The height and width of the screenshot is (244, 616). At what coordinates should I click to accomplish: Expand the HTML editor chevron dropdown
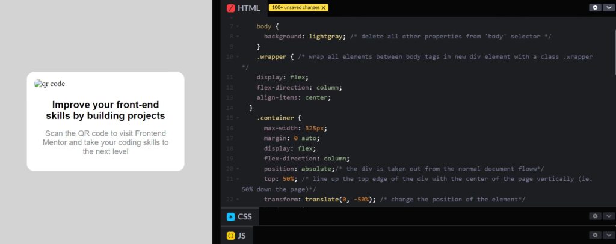click(x=608, y=8)
